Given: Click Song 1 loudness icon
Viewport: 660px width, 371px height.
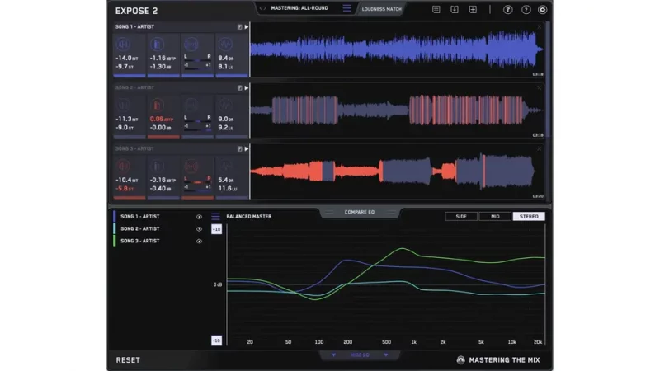Looking at the screenshot, I should [x=123, y=45].
